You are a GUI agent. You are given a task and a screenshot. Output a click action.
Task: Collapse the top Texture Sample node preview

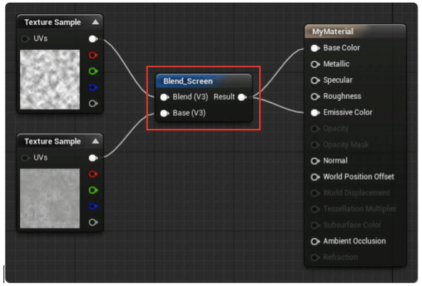tap(95, 22)
